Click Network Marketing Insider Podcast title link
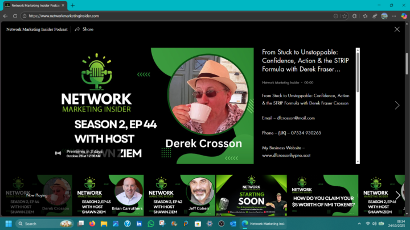Image resolution: width=410 pixels, height=230 pixels. coord(37,29)
